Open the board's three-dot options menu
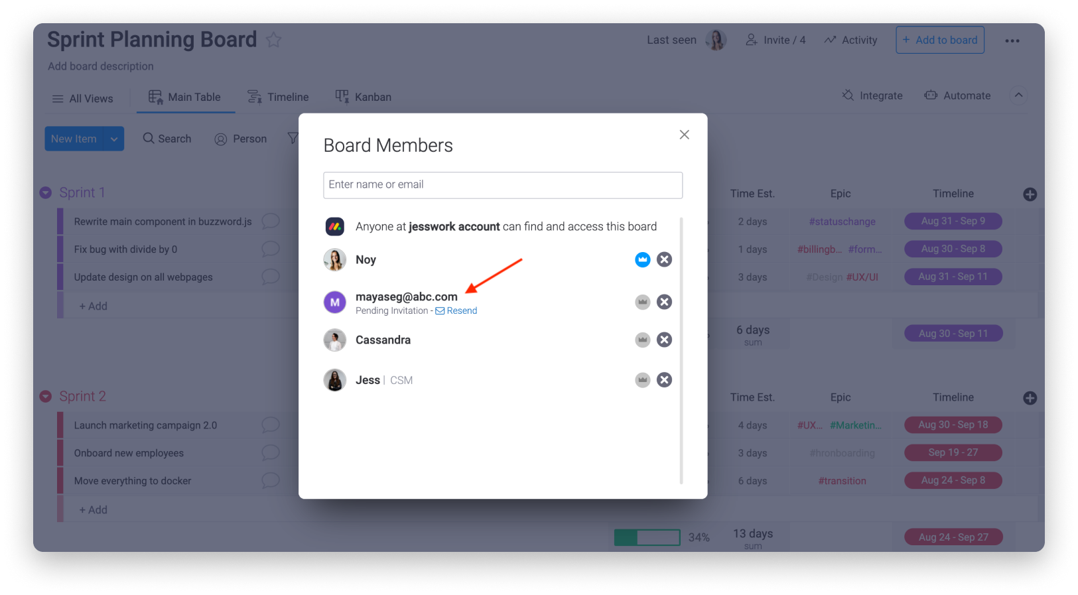The height and width of the screenshot is (595, 1078). tap(1012, 40)
